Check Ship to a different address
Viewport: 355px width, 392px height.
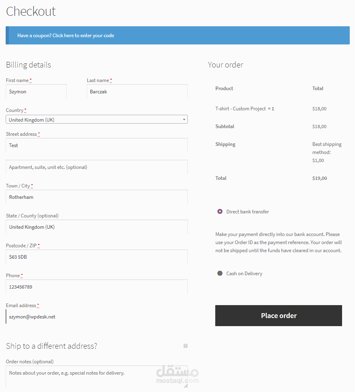[185, 346]
